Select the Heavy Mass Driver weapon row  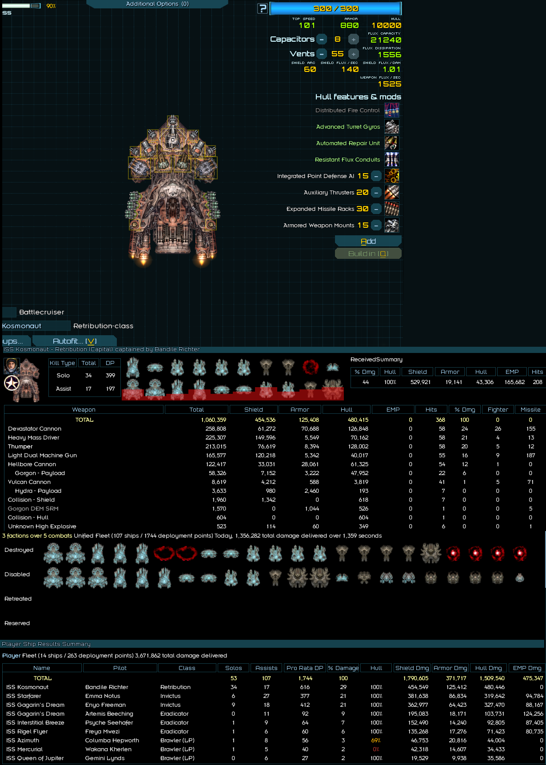point(275,438)
